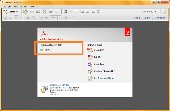The image size is (170, 111).
Task: Choose the Create Form task
Action: [96, 64]
